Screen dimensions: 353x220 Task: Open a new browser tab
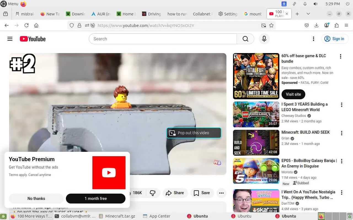(297, 14)
